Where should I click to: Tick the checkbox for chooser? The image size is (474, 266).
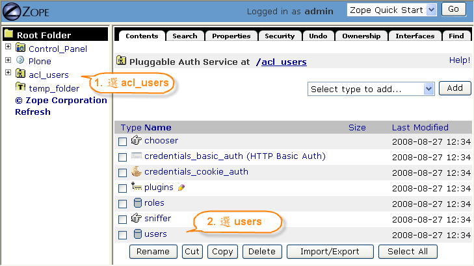(x=122, y=141)
